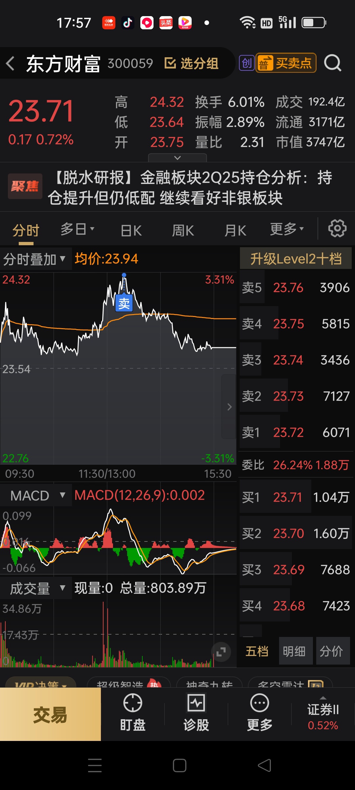Tap the Android back triangle
The width and height of the screenshot is (355, 790).
tap(264, 765)
